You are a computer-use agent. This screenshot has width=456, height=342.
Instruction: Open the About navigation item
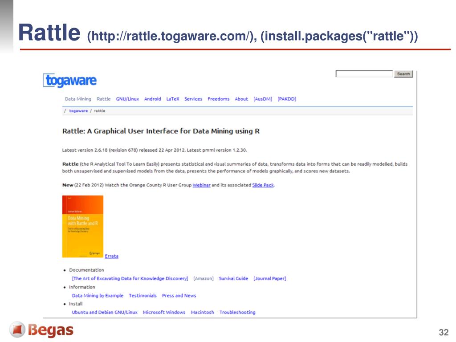pos(241,99)
